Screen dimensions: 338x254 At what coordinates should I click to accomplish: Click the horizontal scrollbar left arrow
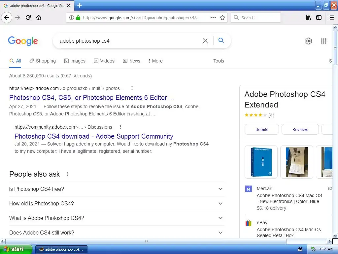[3, 241]
